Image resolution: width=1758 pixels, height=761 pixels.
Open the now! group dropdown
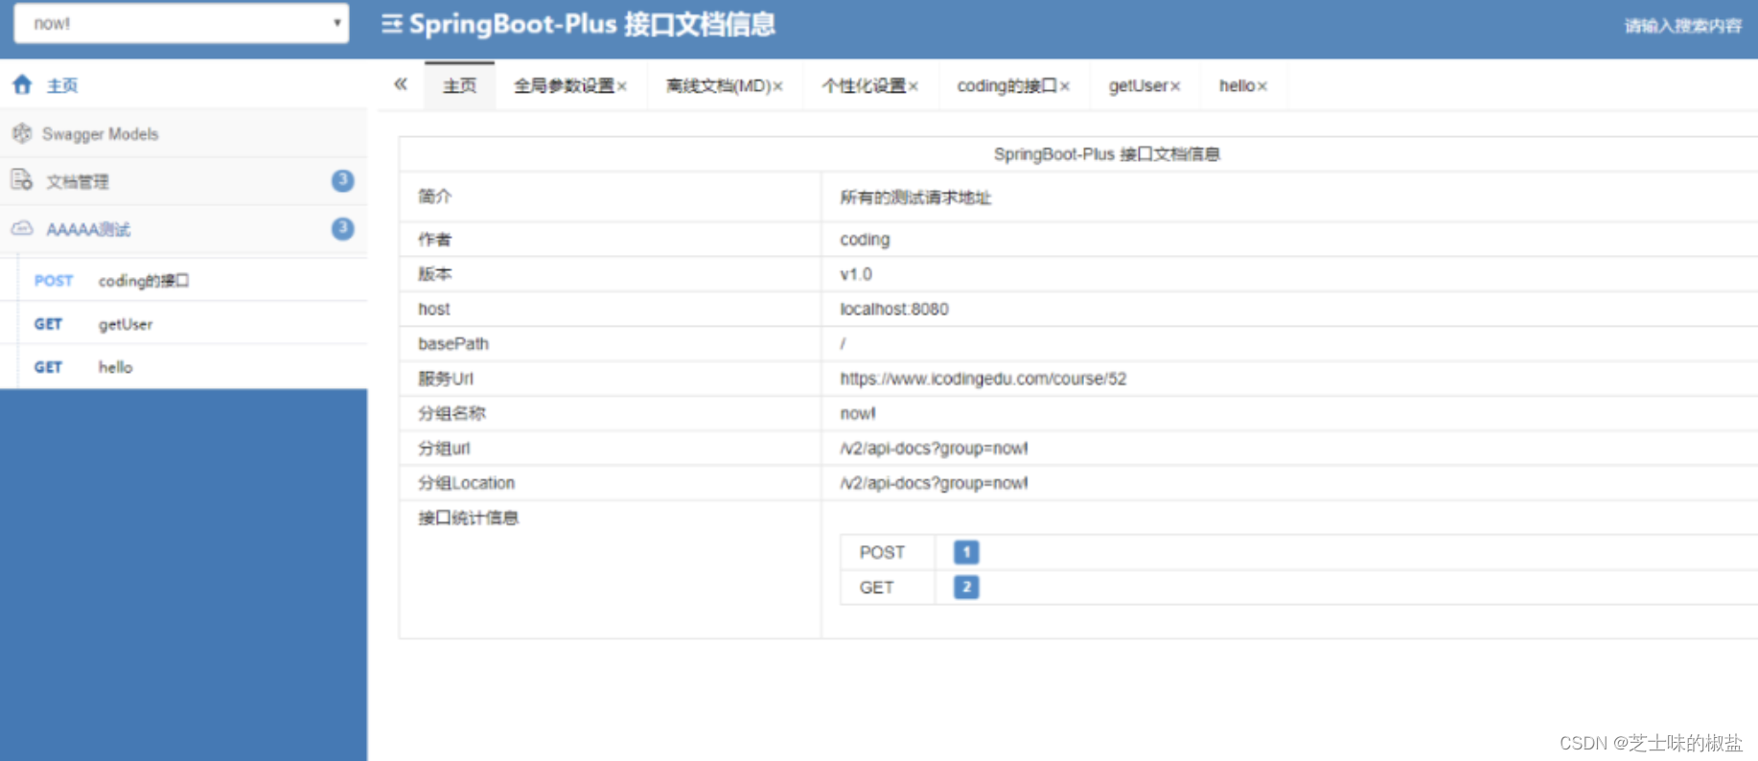tap(181, 23)
